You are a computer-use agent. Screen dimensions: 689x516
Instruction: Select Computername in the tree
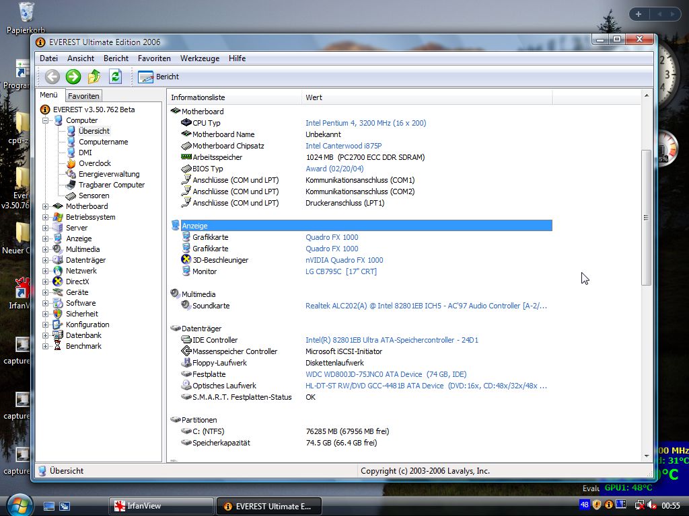(x=103, y=142)
